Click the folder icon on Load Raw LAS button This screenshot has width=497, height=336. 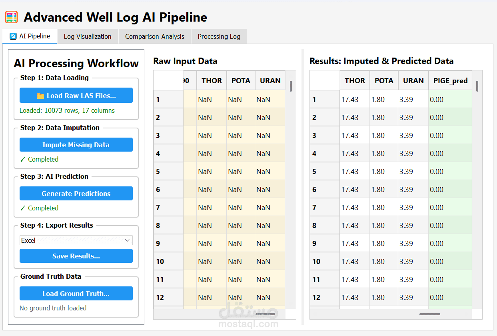click(40, 96)
